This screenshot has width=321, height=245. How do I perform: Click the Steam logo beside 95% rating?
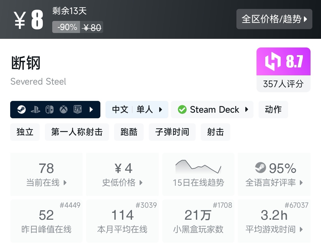[x=260, y=168]
